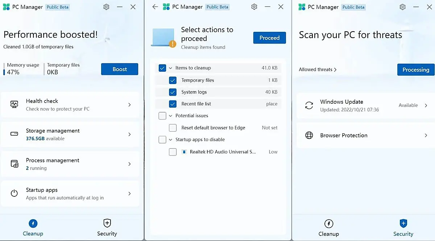Open Windows Update via its arrow
Viewport: 435px width, 241px height.
click(426, 105)
